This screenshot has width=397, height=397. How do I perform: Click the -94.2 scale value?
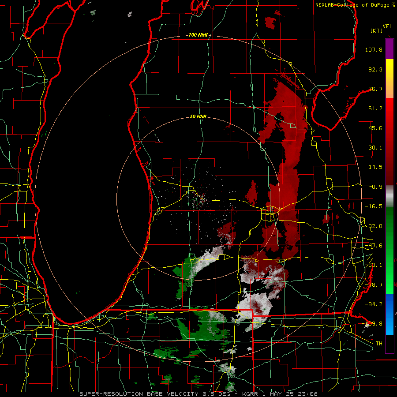(x=374, y=304)
